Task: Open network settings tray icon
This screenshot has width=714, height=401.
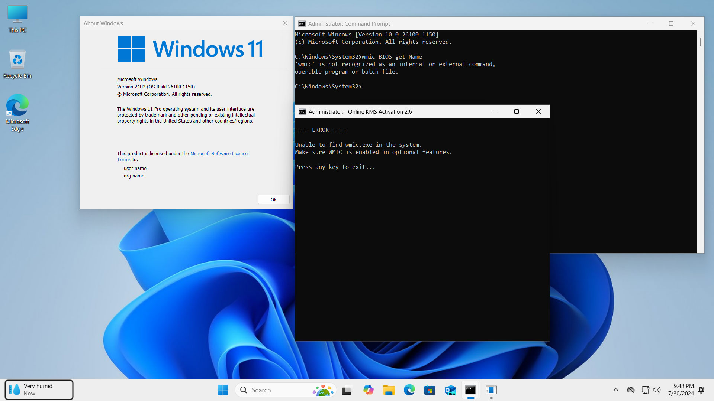Action: (x=646, y=390)
